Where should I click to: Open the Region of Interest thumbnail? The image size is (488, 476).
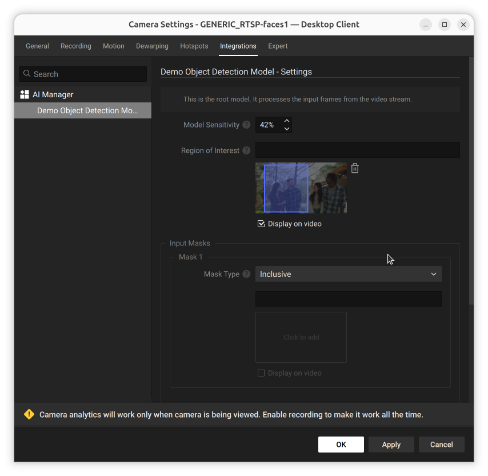pyautogui.click(x=301, y=188)
